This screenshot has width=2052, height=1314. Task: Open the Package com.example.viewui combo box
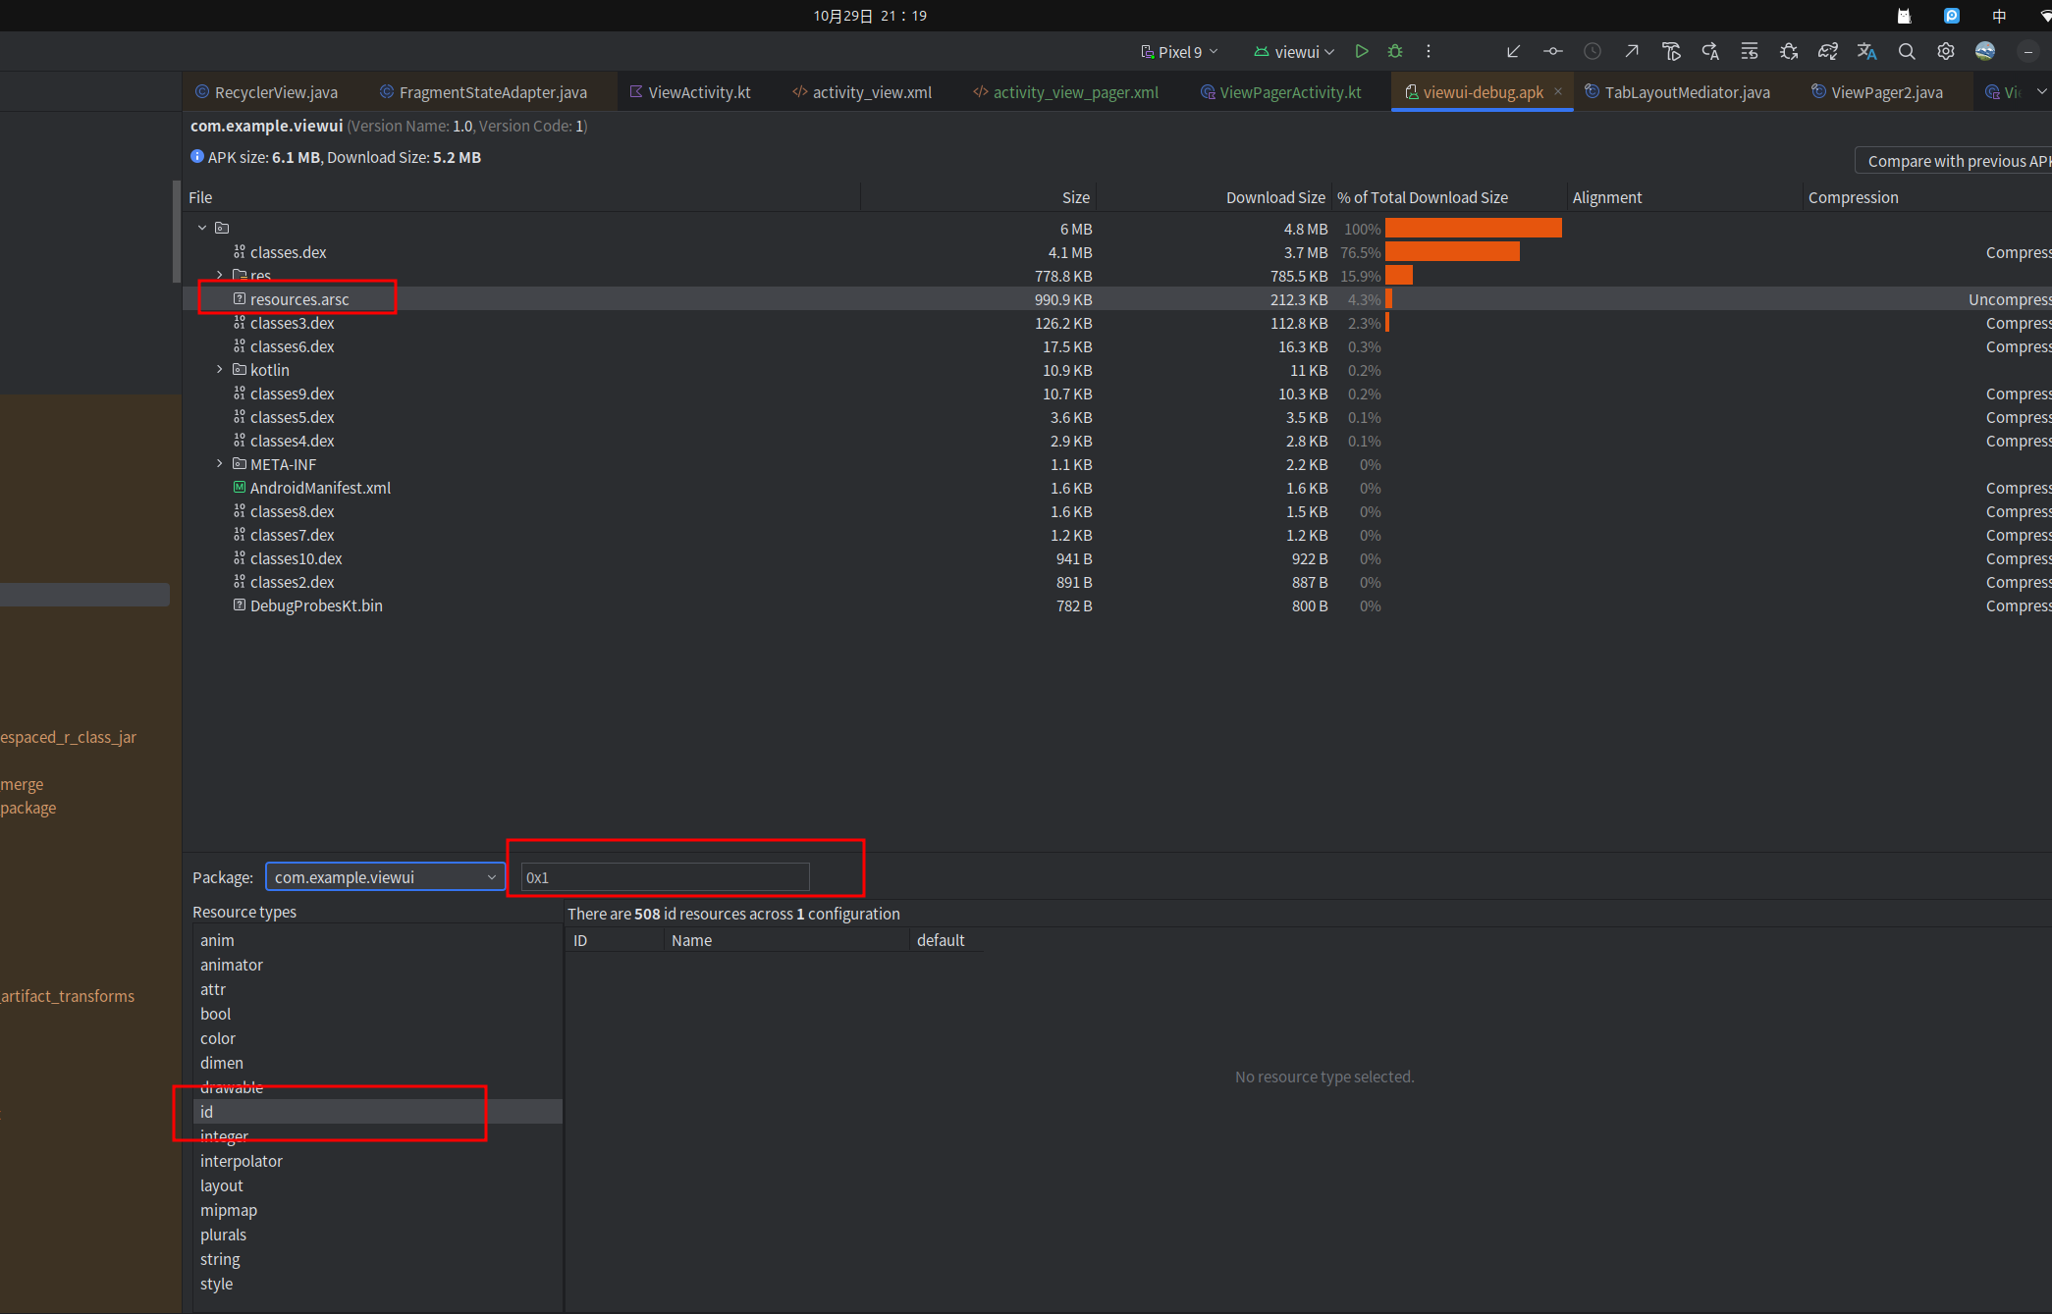coord(385,877)
